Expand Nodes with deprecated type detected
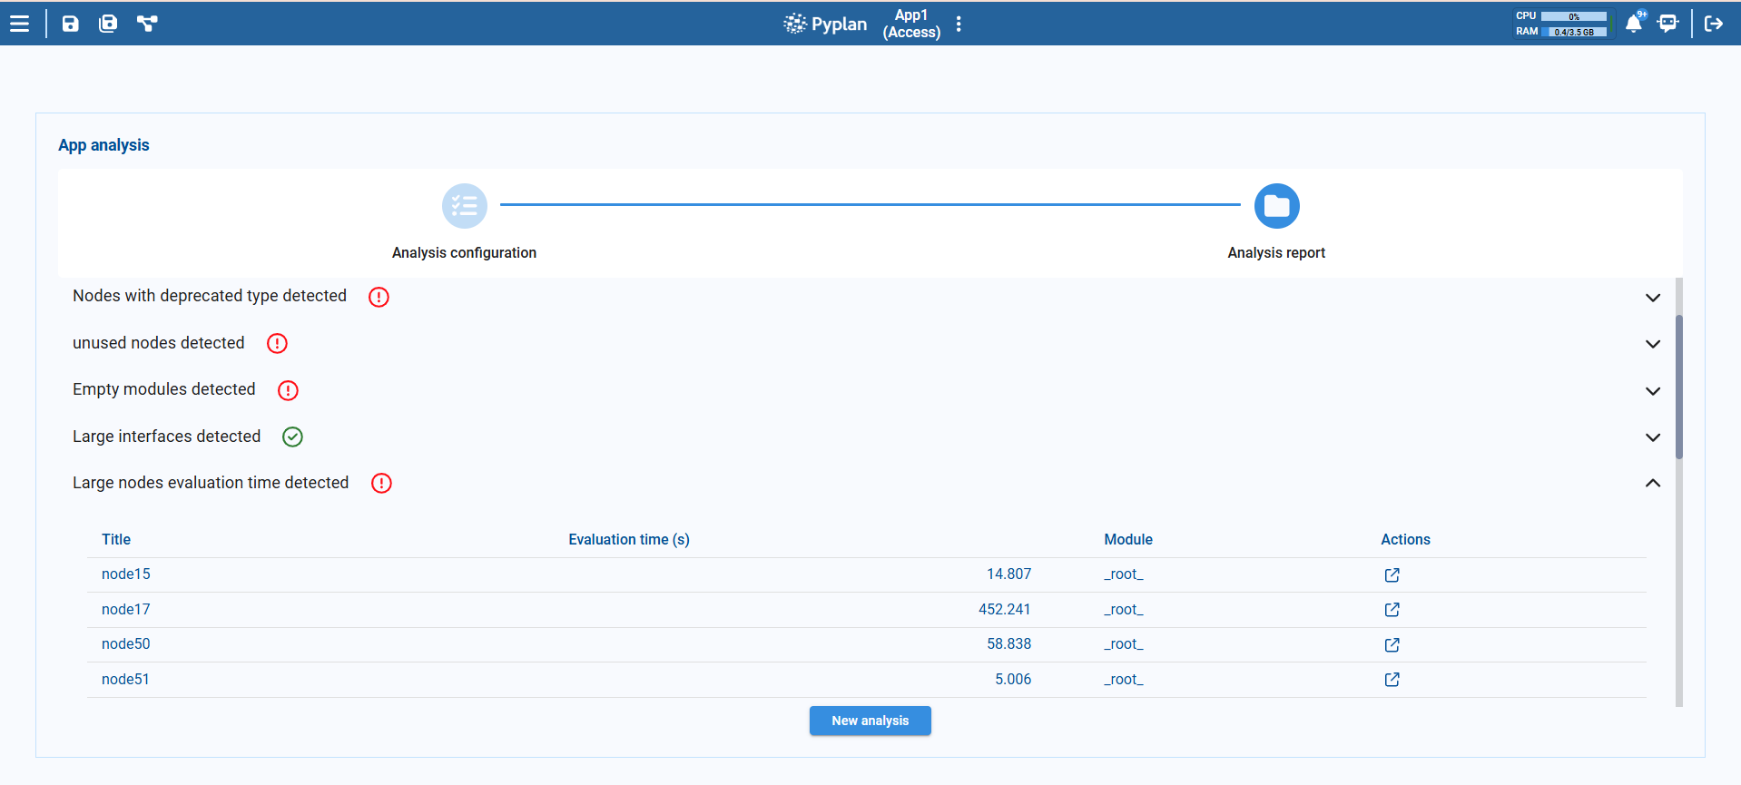This screenshot has height=785, width=1741. pyautogui.click(x=1652, y=298)
